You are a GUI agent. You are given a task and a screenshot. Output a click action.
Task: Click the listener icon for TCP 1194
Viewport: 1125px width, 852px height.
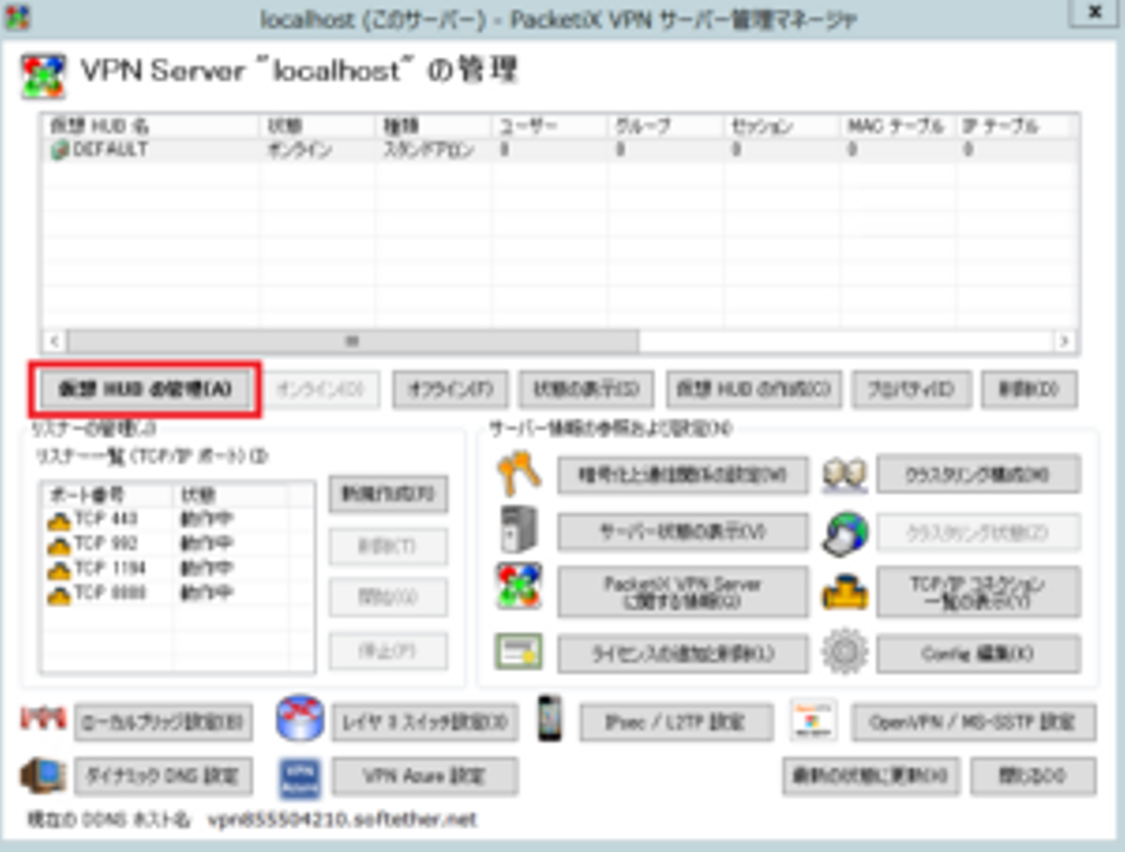click(x=59, y=569)
